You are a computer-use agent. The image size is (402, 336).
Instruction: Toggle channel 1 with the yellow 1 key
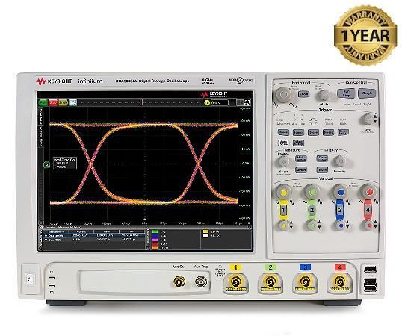[283, 210]
